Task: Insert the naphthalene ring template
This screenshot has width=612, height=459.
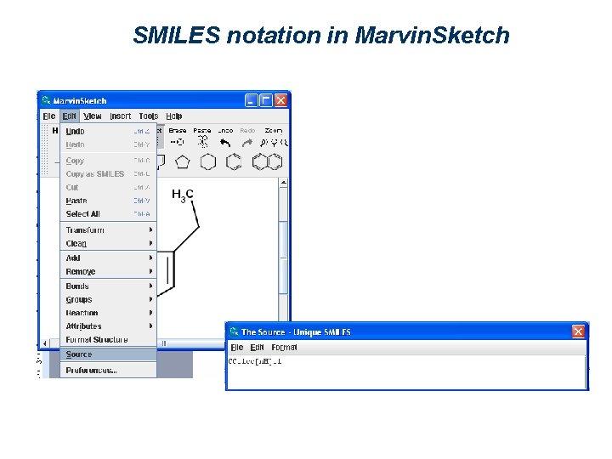Action: 268,161
